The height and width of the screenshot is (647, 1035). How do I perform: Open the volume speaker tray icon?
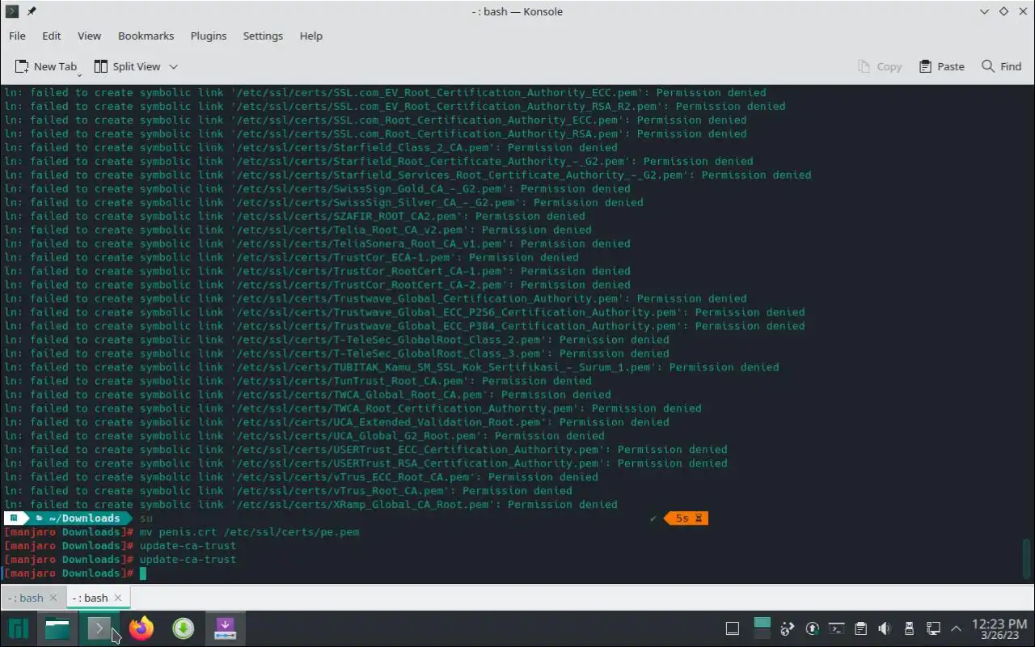(x=885, y=628)
